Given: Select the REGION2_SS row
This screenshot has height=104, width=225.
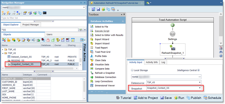Looking at the screenshot, I should [x=40, y=60].
